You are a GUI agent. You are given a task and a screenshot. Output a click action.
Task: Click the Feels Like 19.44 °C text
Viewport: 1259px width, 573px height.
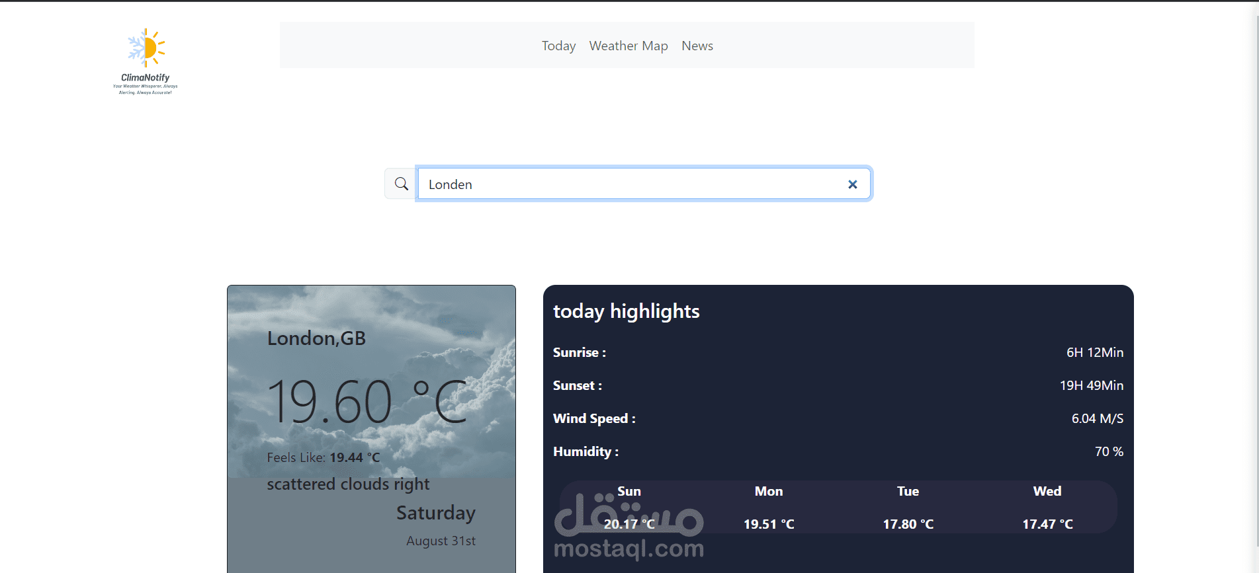pos(324,457)
